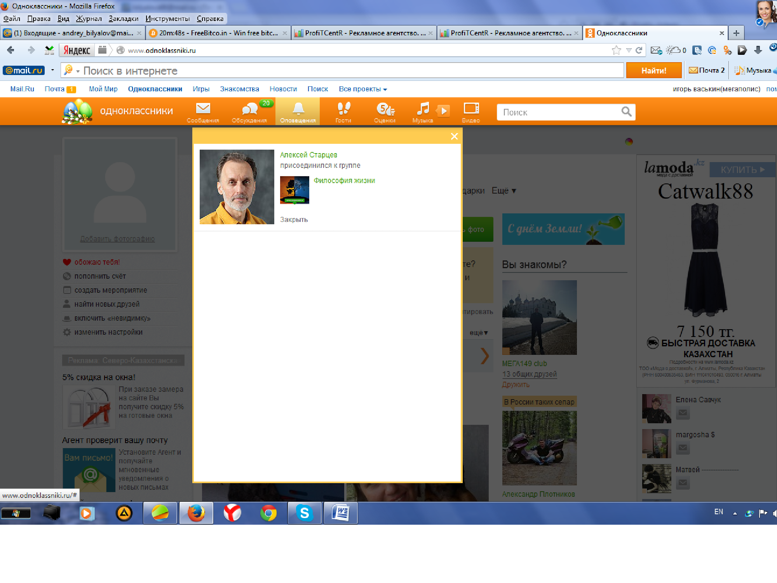This screenshot has width=777, height=583.
Task: Click Закрыть in the notification
Action: [x=294, y=220]
